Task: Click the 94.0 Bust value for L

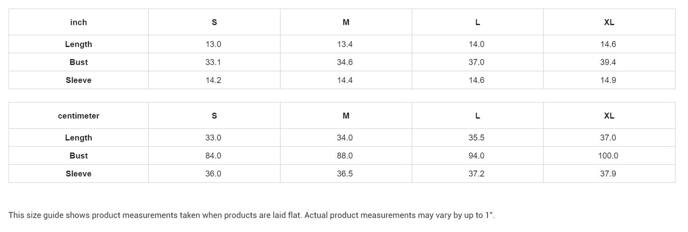Action: click(477, 156)
